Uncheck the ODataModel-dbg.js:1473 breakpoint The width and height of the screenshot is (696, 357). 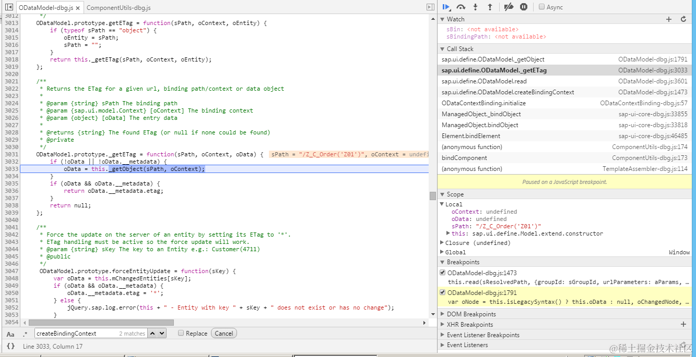(x=443, y=273)
